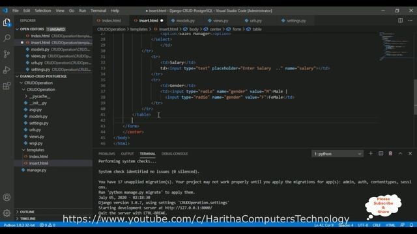
Task: Open editor More Actions ellipsis
Action: pyautogui.click(x=410, y=20)
